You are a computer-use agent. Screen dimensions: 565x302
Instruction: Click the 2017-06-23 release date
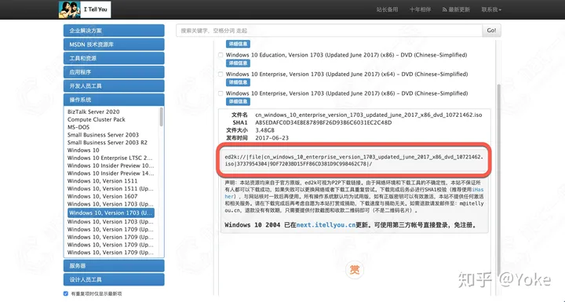point(272,138)
